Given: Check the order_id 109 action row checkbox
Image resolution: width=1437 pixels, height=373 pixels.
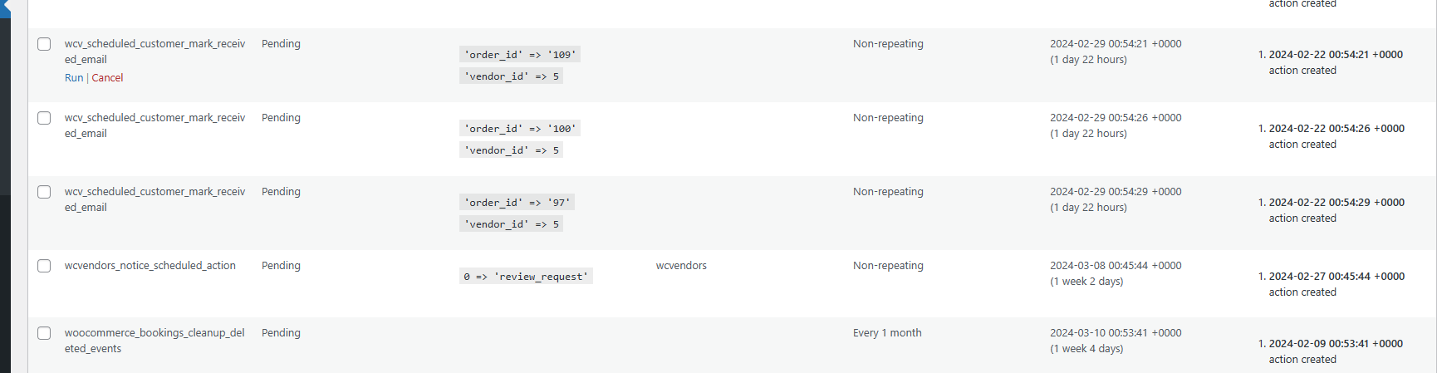Looking at the screenshot, I should click(x=44, y=44).
